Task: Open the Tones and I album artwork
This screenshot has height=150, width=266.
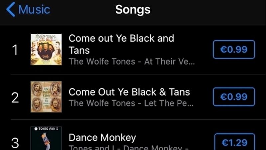Action: tap(46, 138)
